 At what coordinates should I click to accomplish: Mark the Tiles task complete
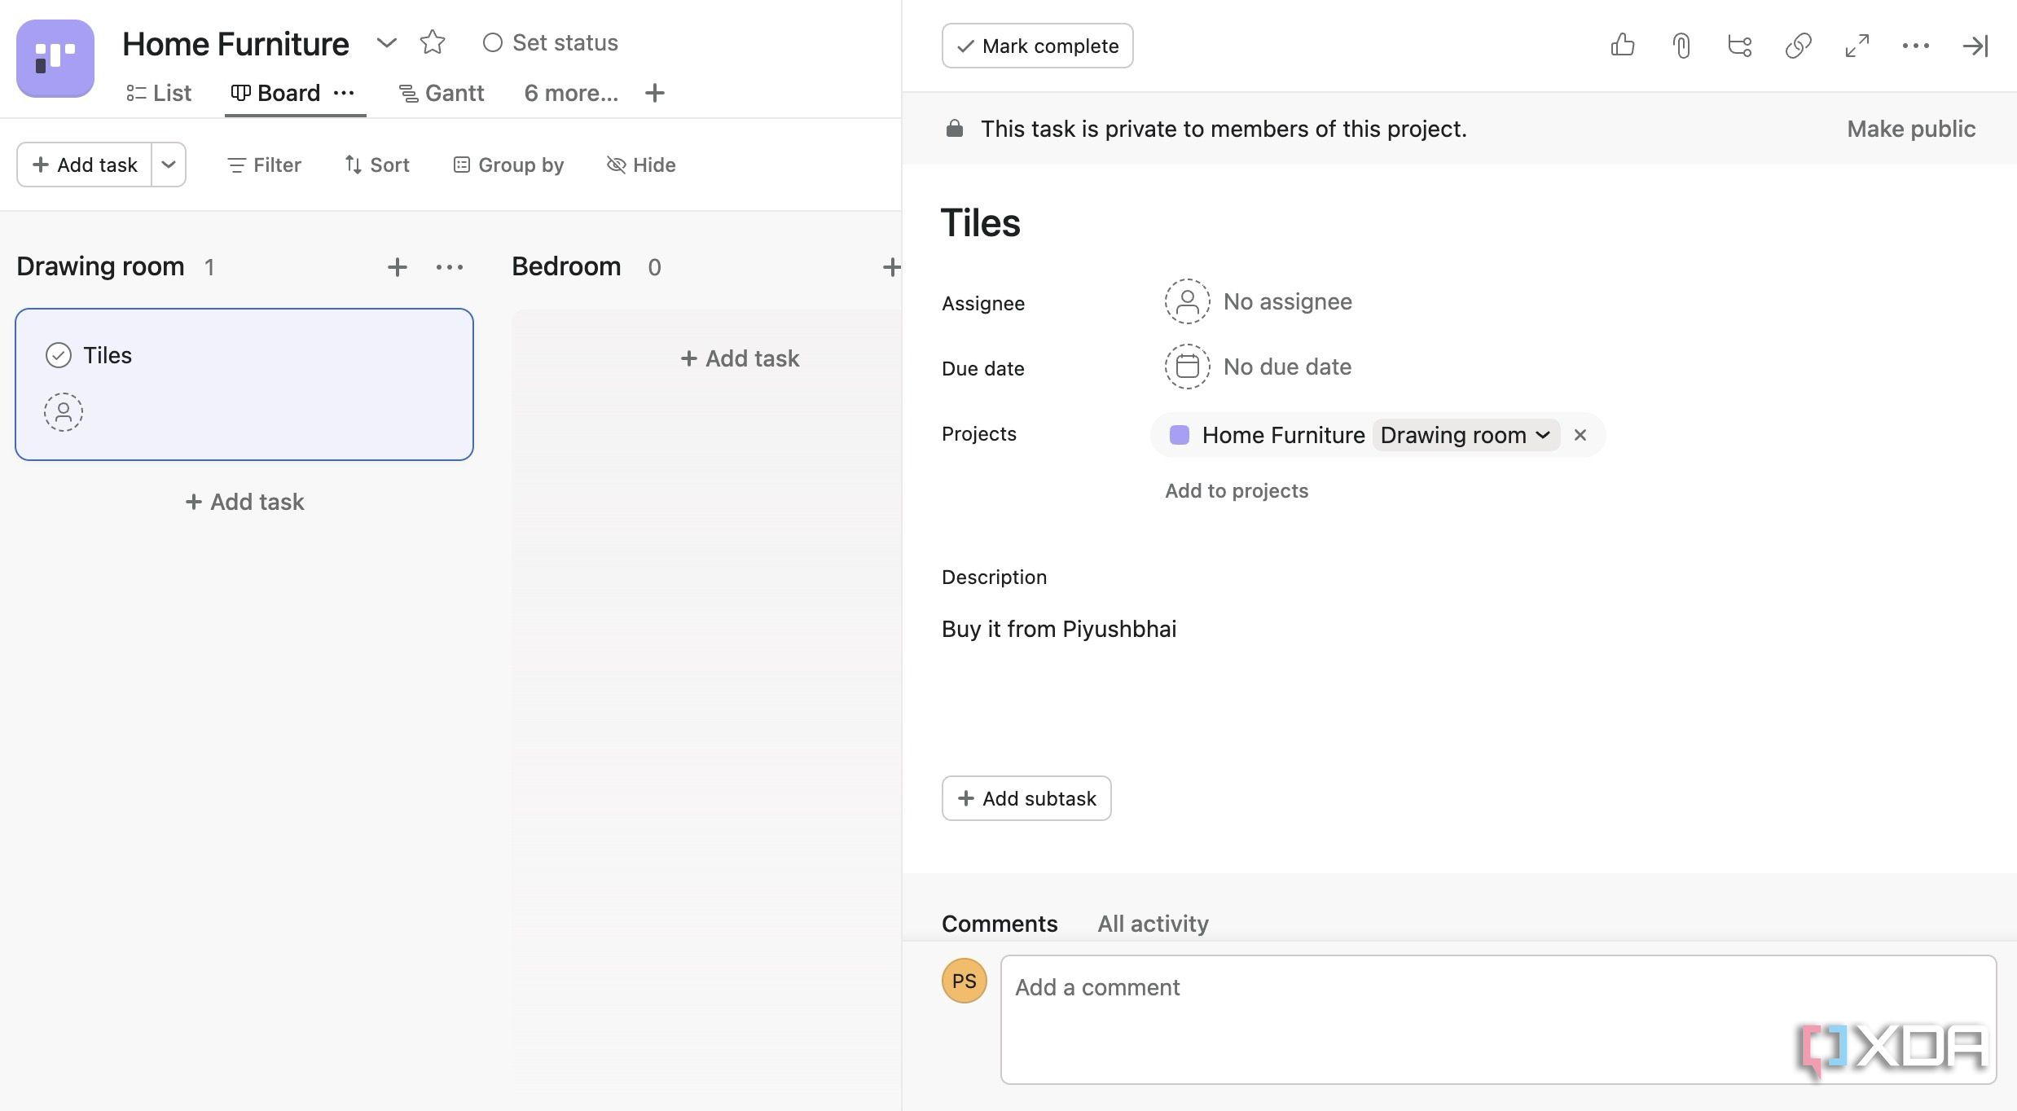point(1037,46)
